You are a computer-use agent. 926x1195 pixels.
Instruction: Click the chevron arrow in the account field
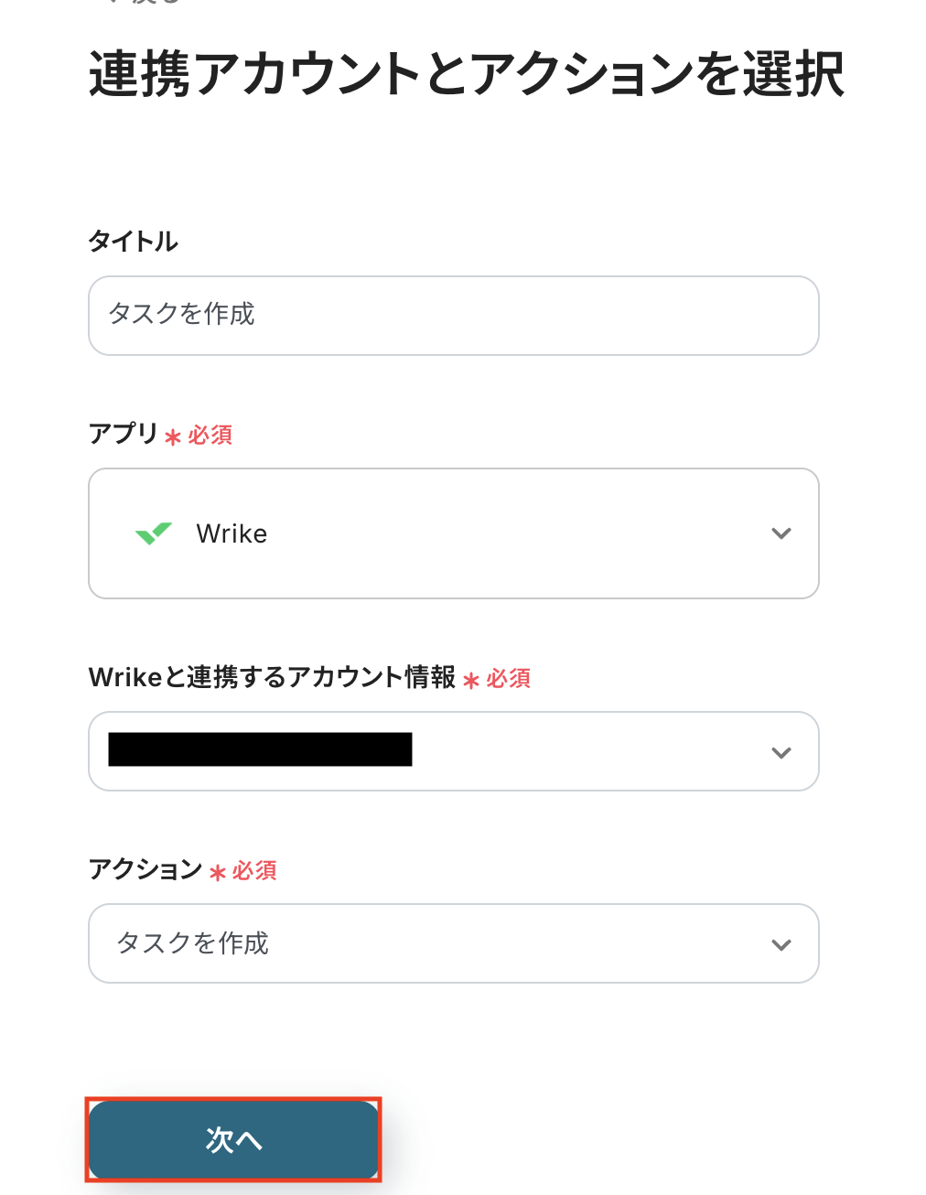point(781,752)
